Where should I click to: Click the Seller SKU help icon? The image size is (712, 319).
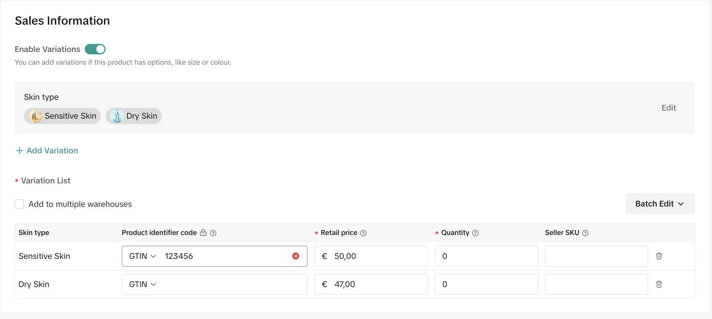click(x=585, y=233)
